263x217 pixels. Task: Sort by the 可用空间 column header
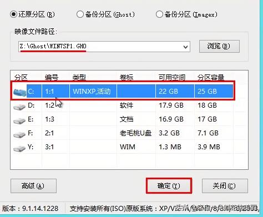pos(172,77)
